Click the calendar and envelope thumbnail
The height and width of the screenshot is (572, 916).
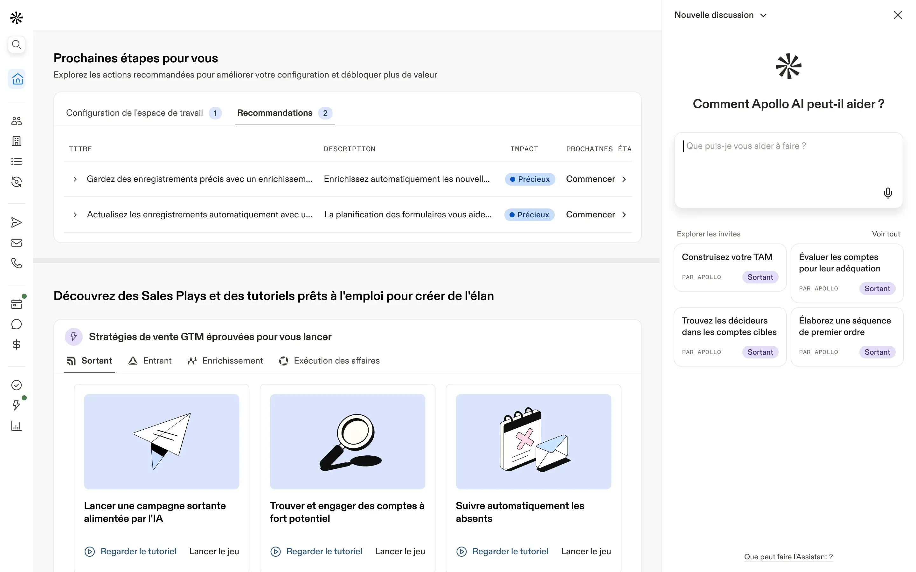533,441
